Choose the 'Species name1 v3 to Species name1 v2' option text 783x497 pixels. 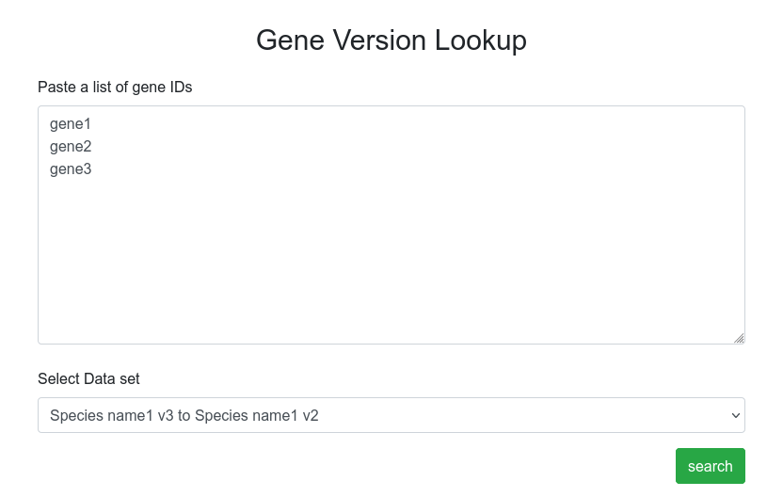pyautogui.click(x=184, y=416)
